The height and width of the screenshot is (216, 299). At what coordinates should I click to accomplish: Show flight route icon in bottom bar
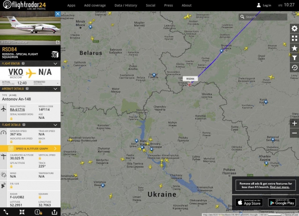click(x=6, y=212)
